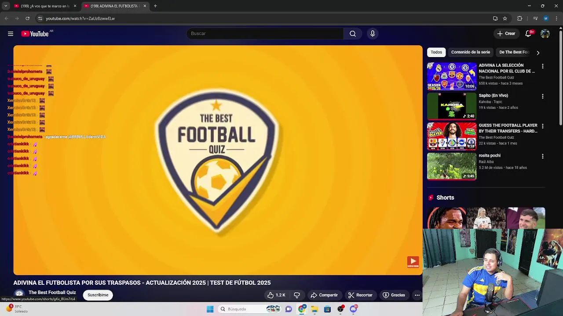Open the YouTube hamburger guide menu
This screenshot has height=316, width=563.
[x=11, y=34]
